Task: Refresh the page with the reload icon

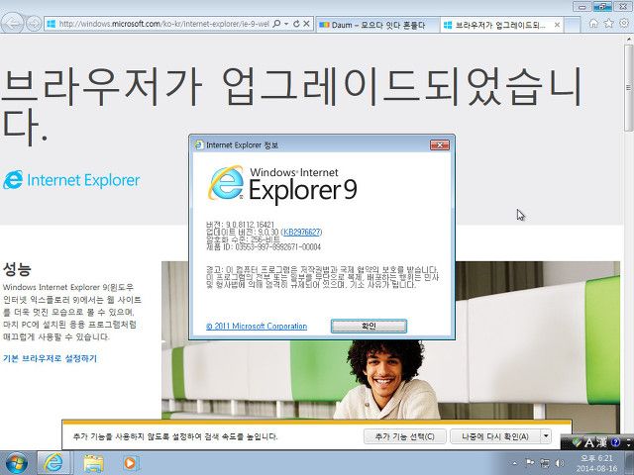Action: 296,24
